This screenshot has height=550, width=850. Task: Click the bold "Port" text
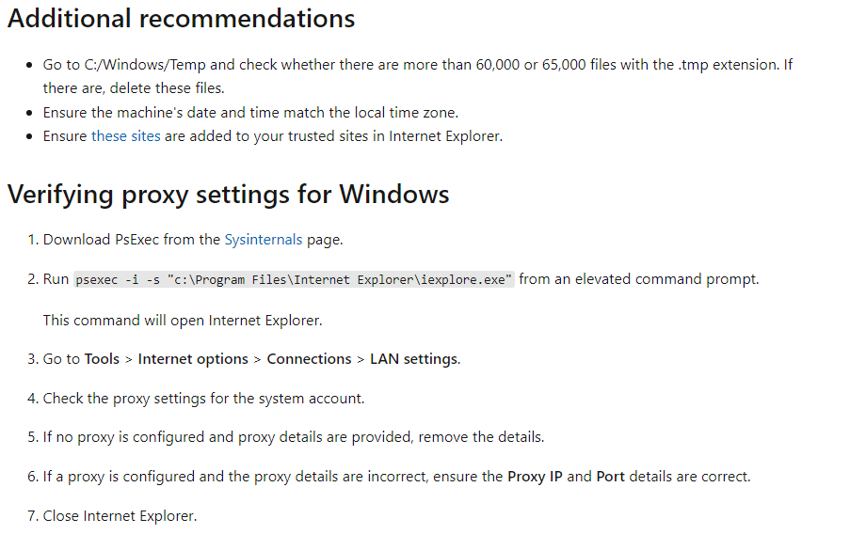(610, 477)
